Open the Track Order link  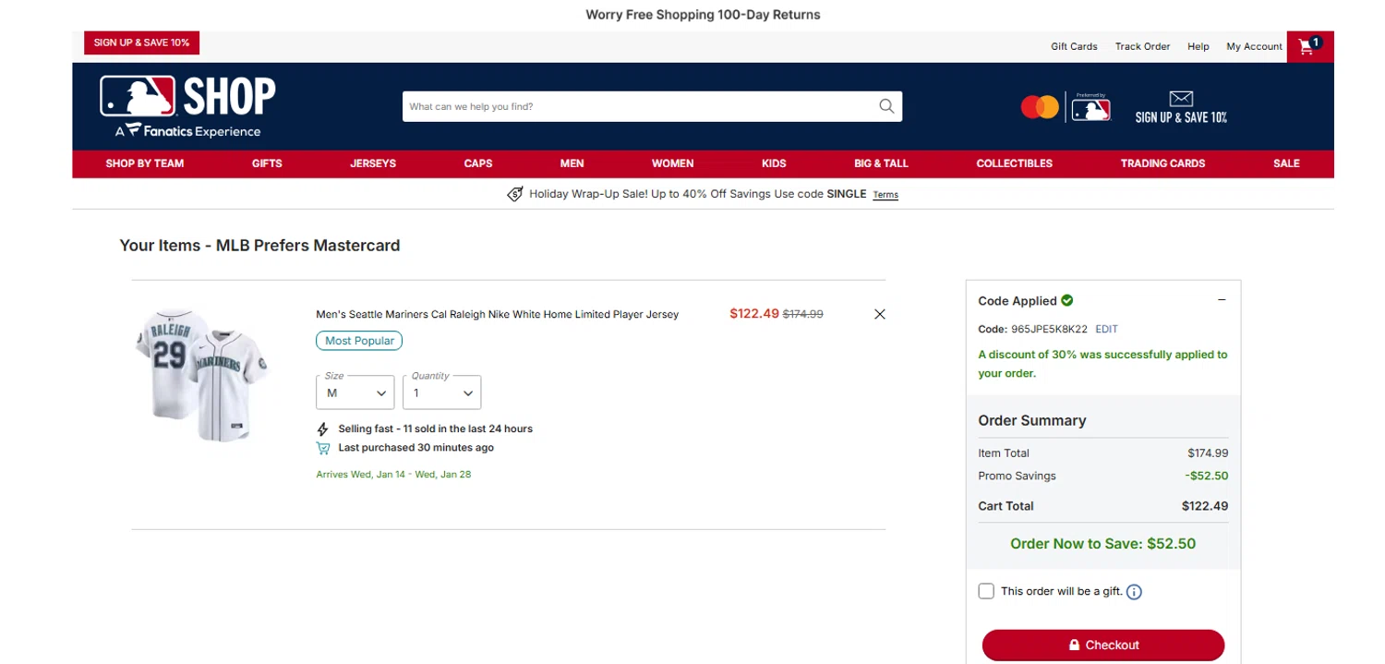(1142, 46)
